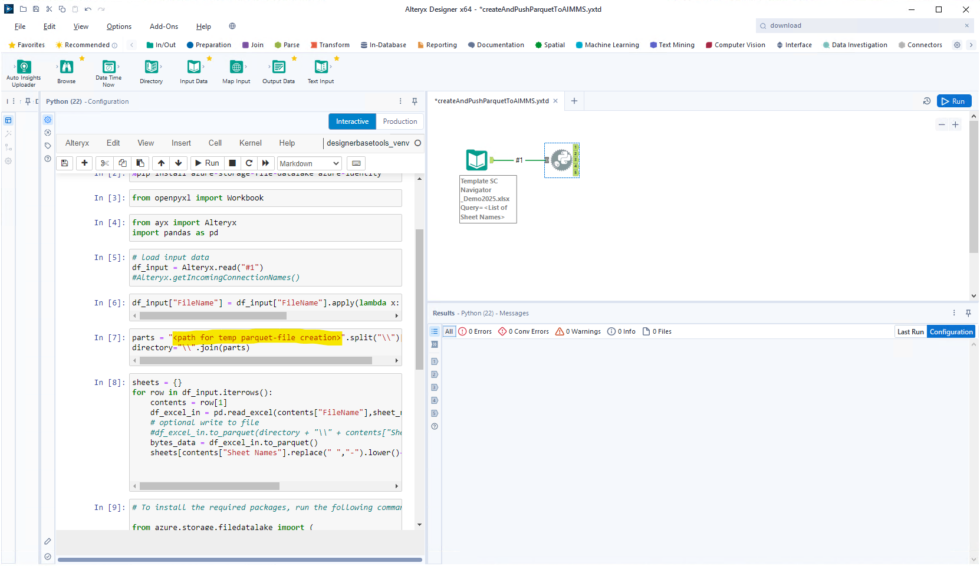The width and height of the screenshot is (980, 566).
Task: Filter messages to 0 Warnings
Action: coord(578,331)
